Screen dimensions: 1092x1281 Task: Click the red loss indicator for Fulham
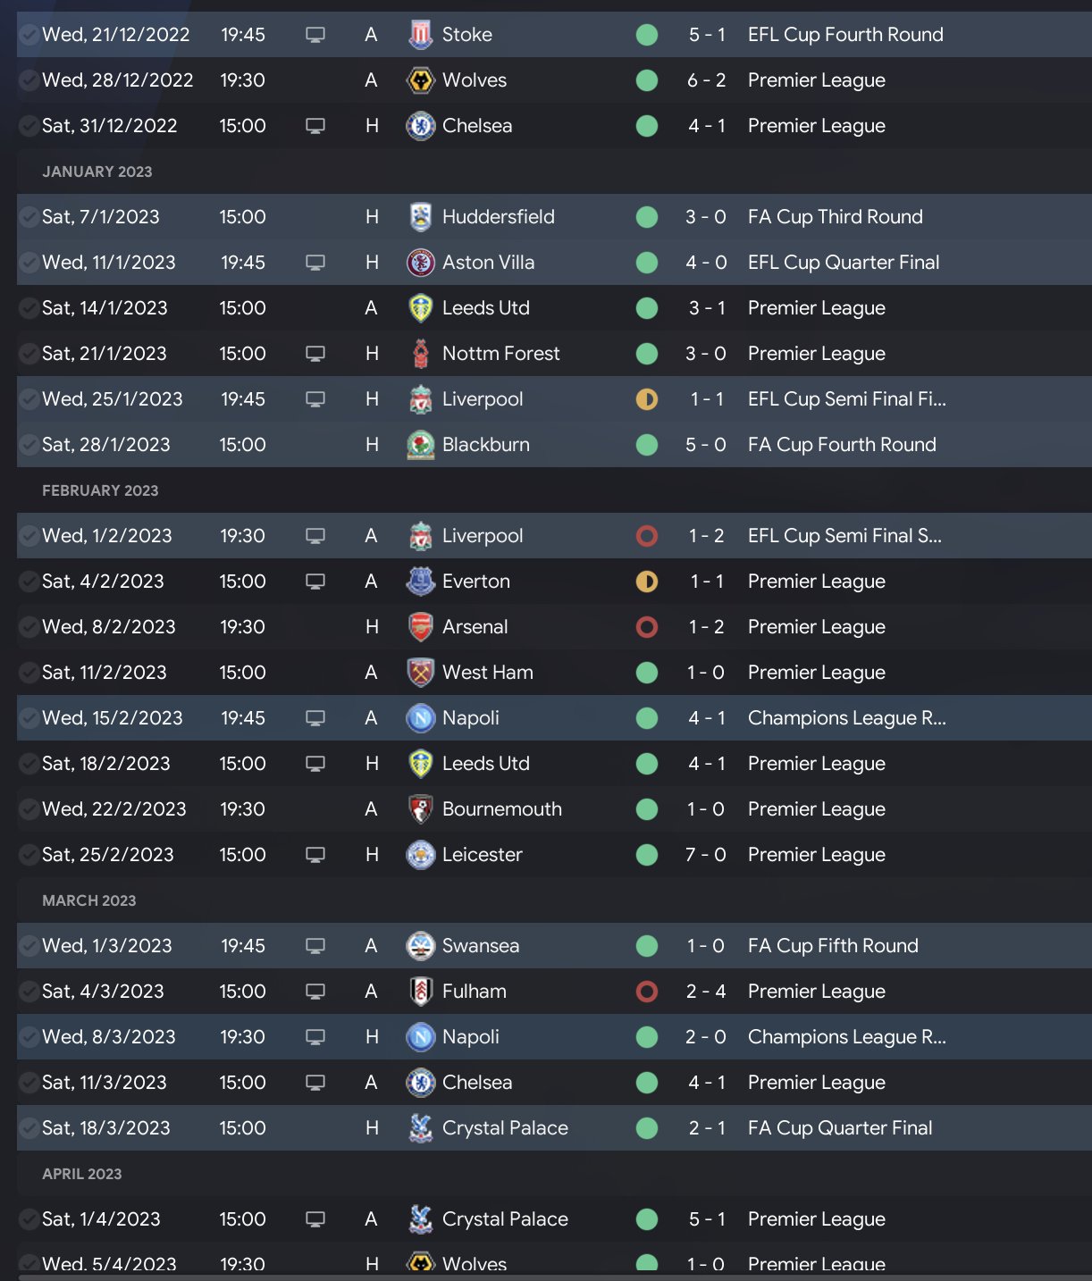tap(647, 992)
